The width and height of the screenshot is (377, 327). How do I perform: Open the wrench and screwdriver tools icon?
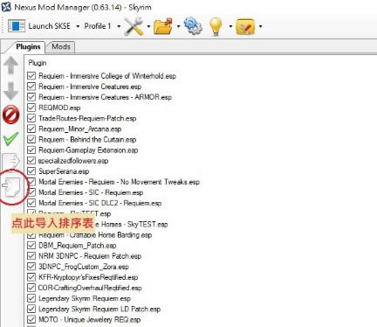click(x=134, y=26)
